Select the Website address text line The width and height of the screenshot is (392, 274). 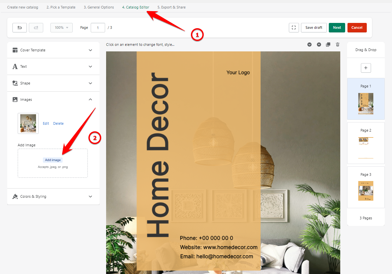pos(219,247)
